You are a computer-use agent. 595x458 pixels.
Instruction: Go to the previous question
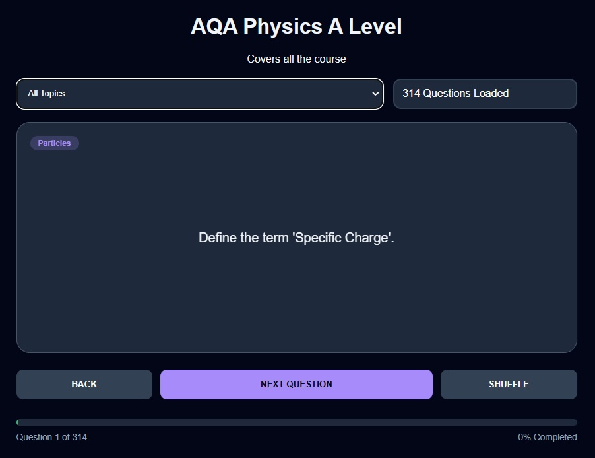tap(84, 384)
